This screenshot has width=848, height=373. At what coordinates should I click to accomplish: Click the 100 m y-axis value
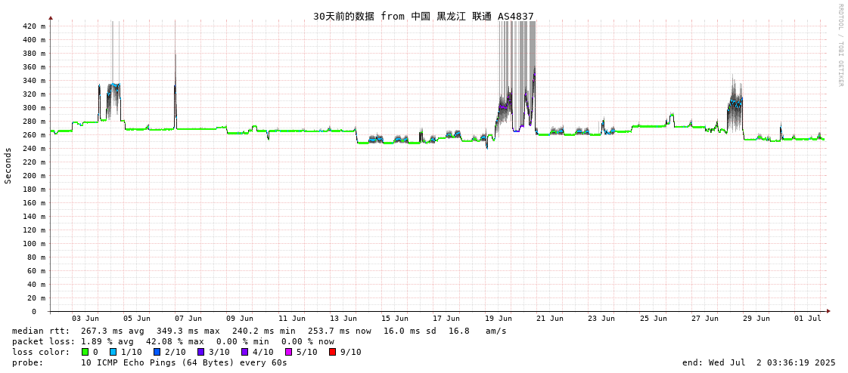point(35,243)
